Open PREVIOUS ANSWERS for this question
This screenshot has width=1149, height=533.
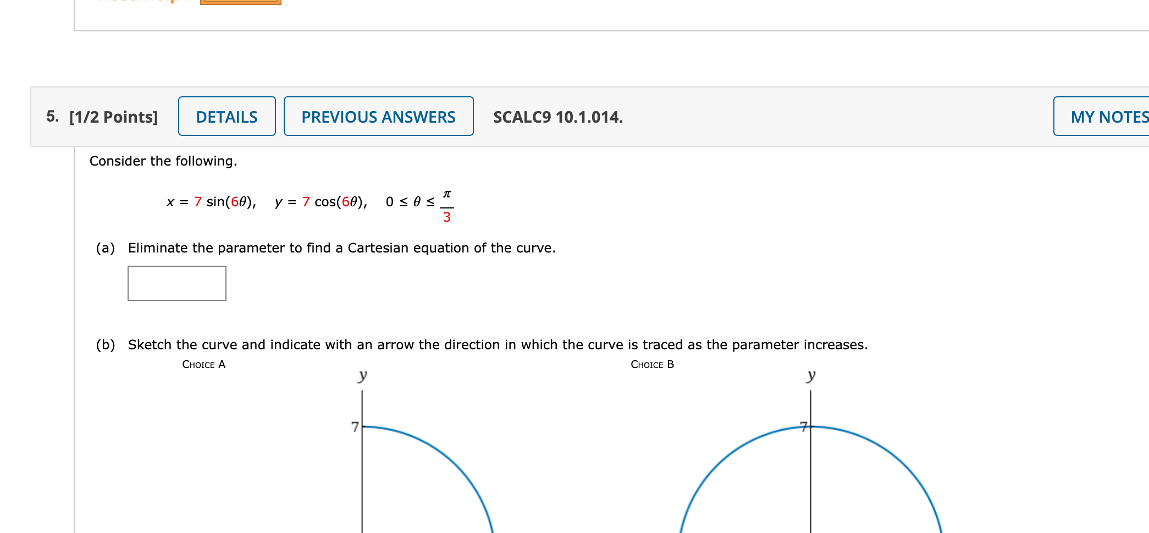[x=378, y=117]
